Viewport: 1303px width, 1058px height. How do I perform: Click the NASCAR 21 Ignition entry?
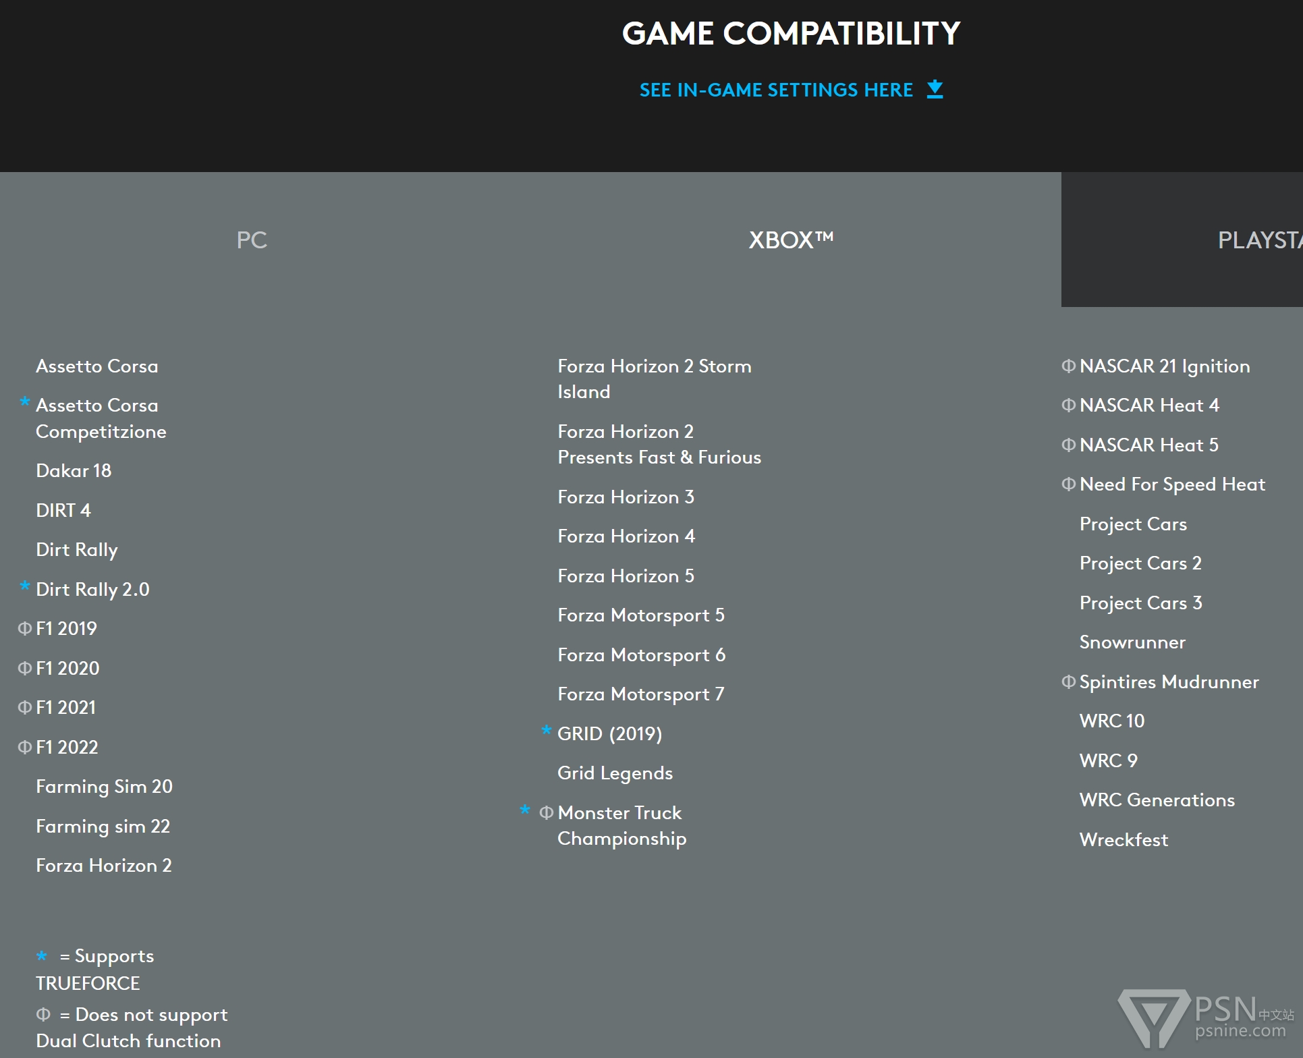[x=1165, y=366]
